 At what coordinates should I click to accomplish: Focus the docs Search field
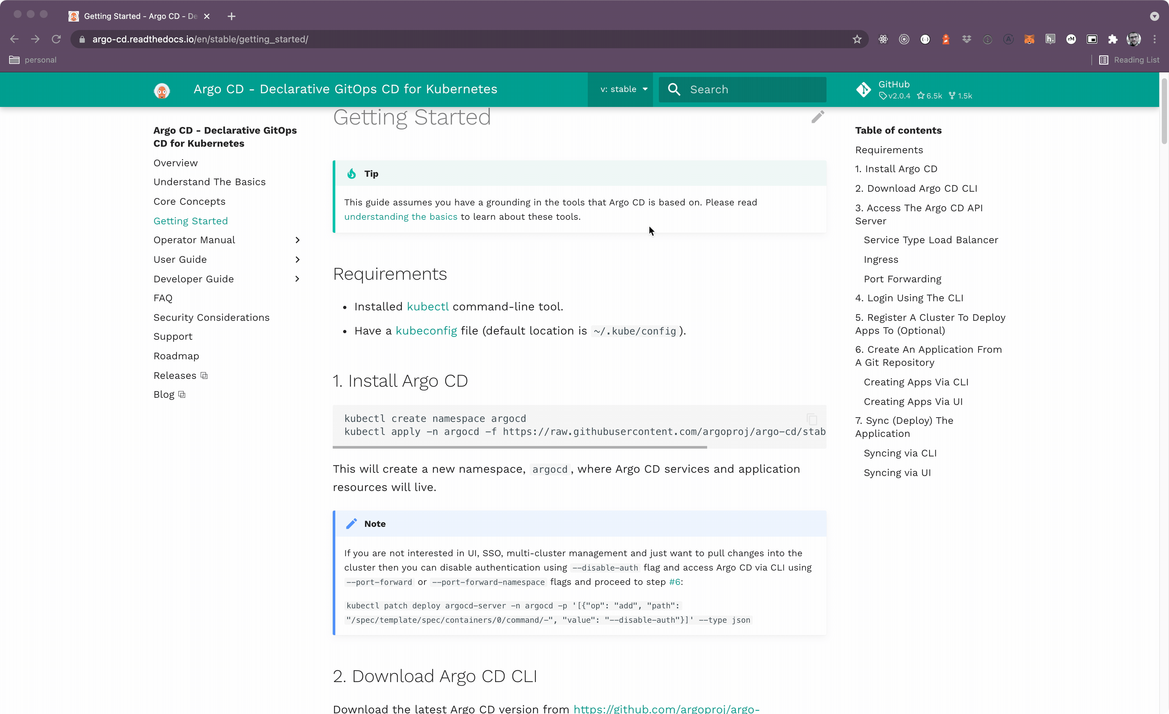742,89
